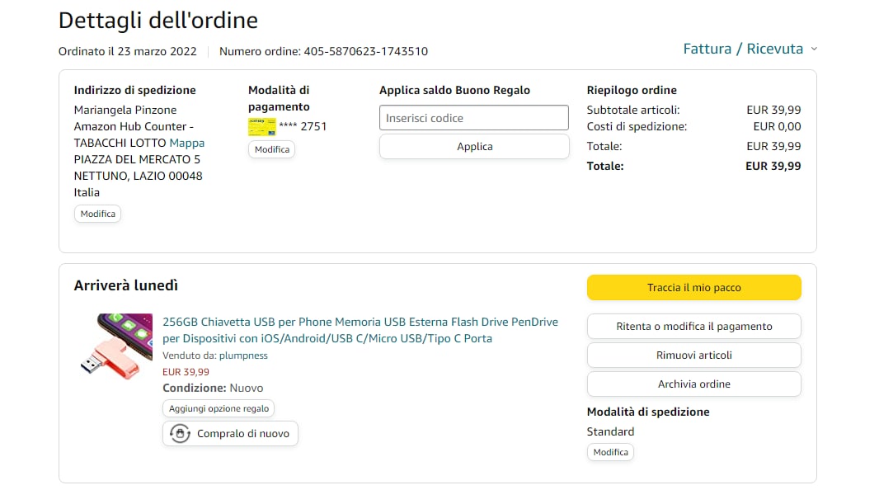Click Aggiungi opzione regalo
Image resolution: width=879 pixels, height=504 pixels.
219,408
